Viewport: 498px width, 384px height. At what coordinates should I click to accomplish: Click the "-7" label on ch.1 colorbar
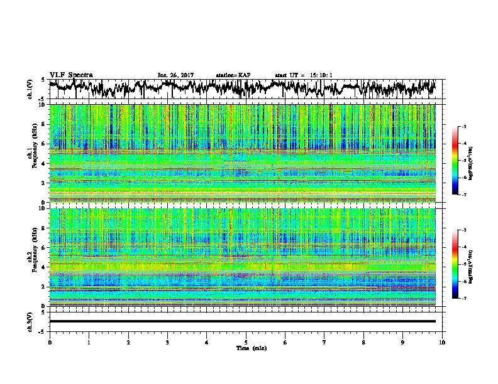pos(464,195)
